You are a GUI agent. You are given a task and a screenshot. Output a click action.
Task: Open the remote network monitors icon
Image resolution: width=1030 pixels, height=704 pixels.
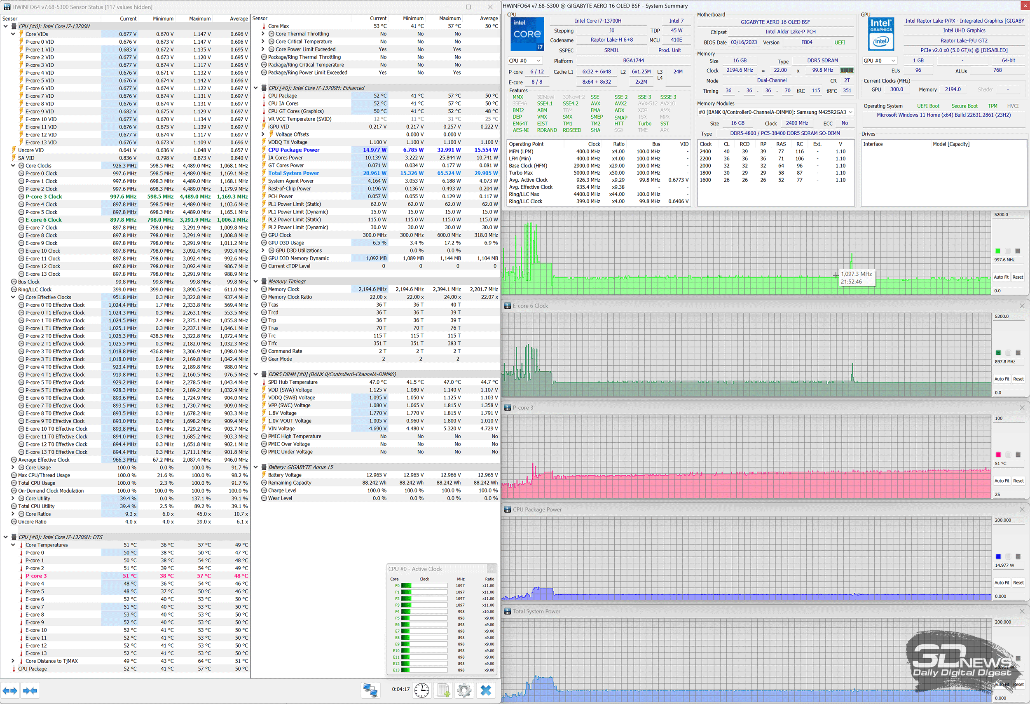pos(370,690)
